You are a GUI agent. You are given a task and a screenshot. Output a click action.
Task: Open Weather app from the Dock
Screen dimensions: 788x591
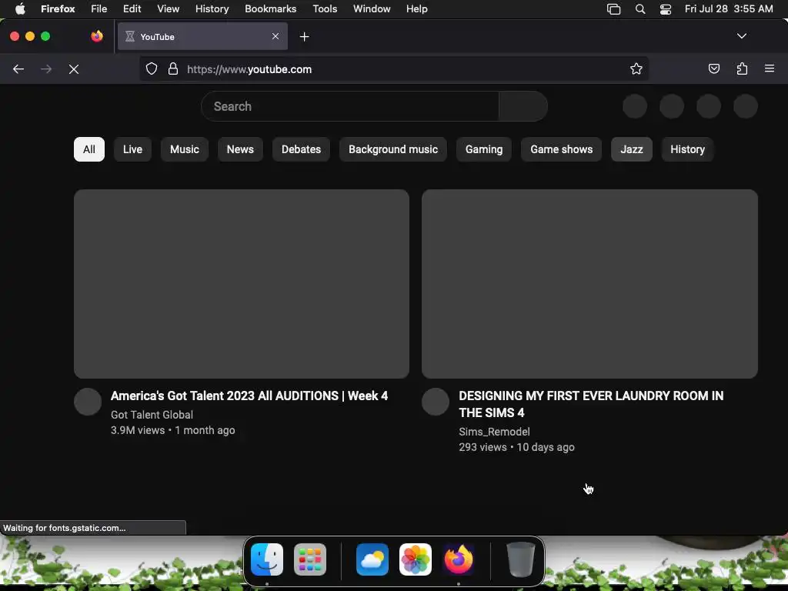tap(372, 559)
